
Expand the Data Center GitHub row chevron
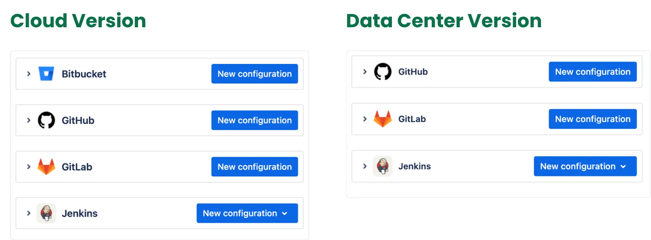(x=365, y=71)
